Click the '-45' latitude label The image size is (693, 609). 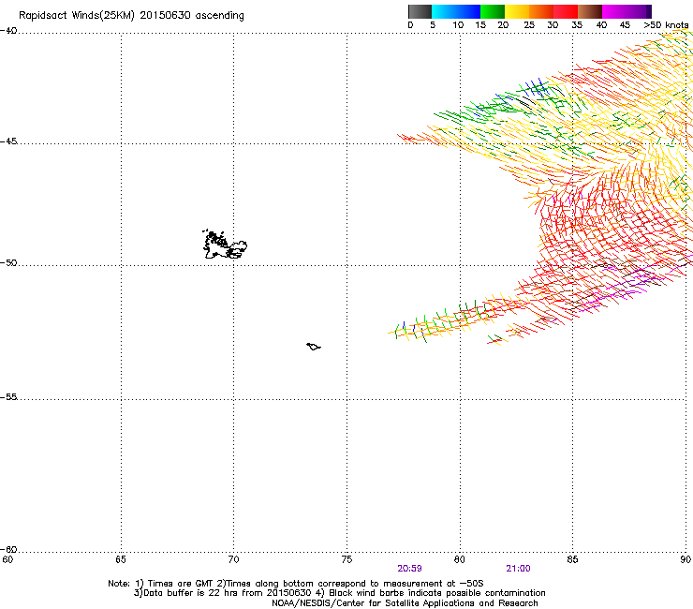[8, 141]
